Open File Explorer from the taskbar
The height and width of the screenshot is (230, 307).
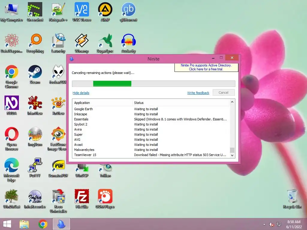pos(24,224)
